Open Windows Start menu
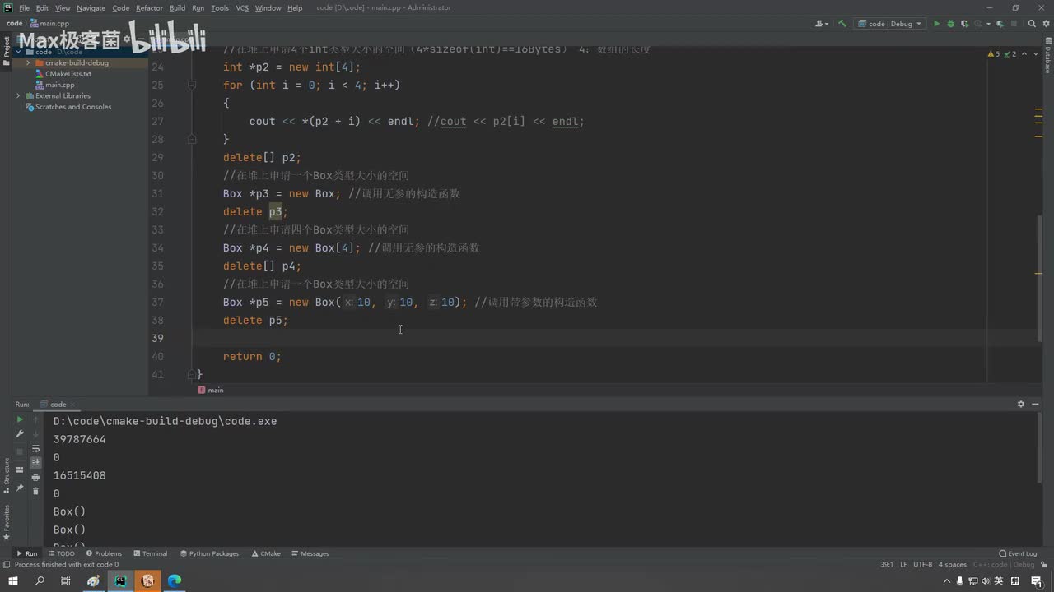1054x592 pixels. (x=12, y=580)
